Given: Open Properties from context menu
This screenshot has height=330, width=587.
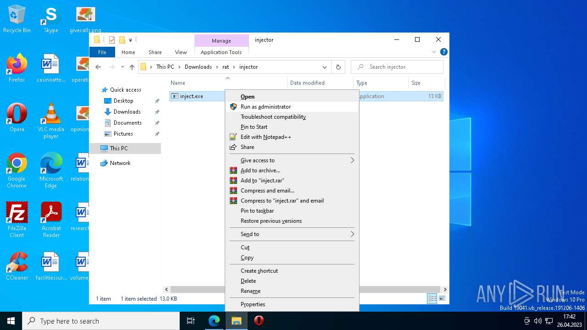Looking at the screenshot, I should 292,304.
